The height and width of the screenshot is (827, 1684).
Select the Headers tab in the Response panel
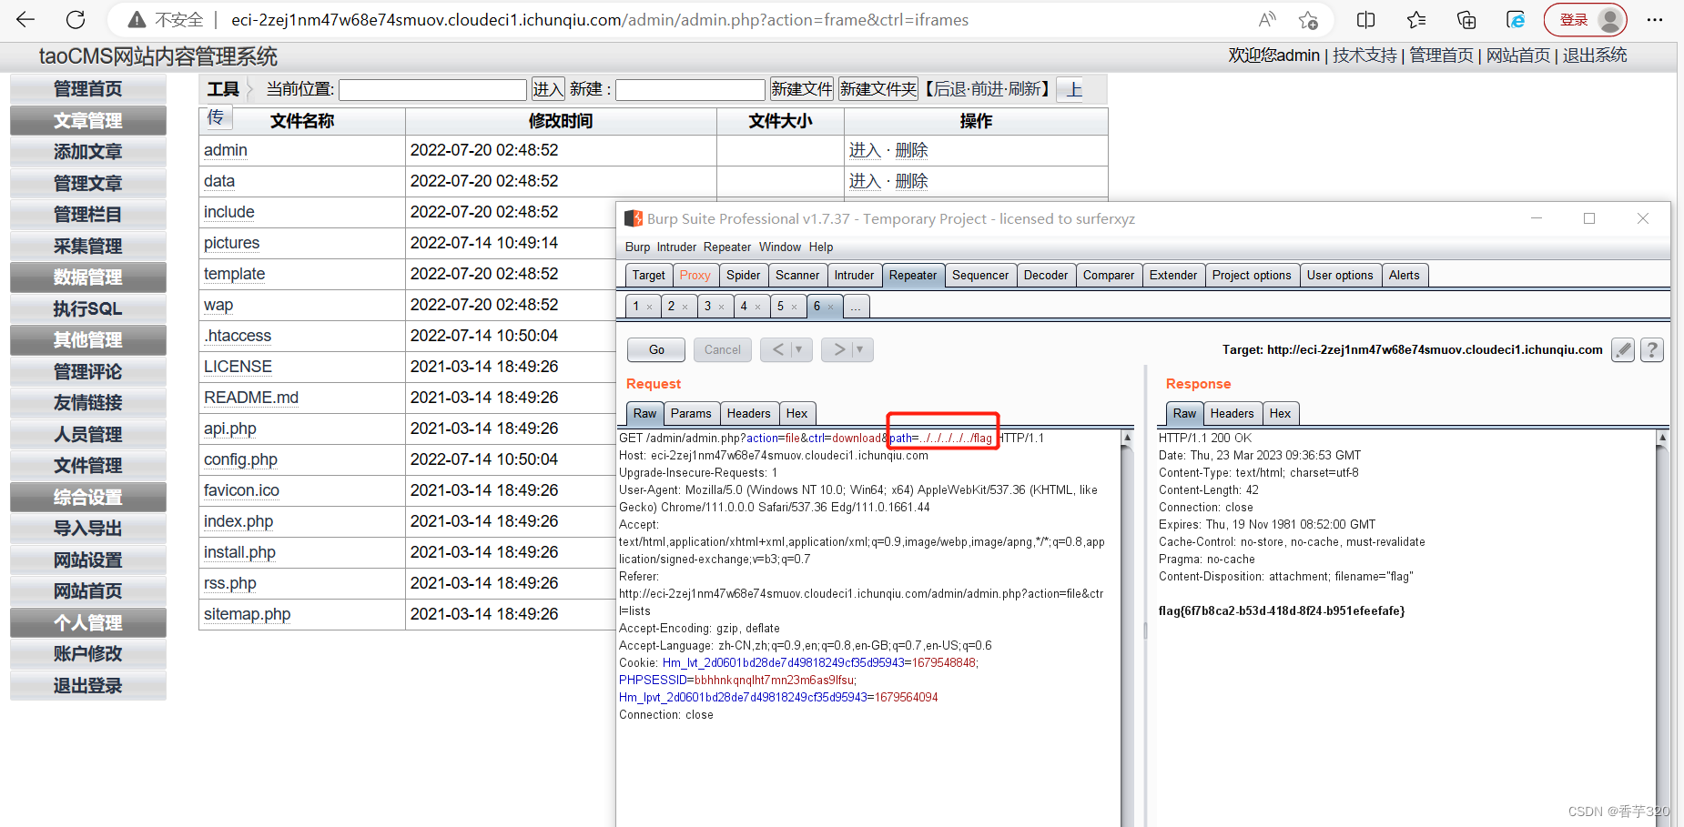pyautogui.click(x=1232, y=413)
